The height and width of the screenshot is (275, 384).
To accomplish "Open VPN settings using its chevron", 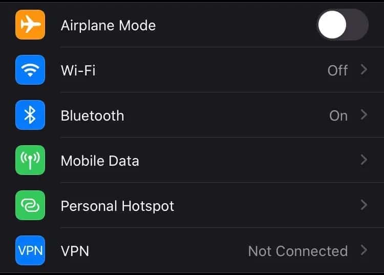I will click(x=364, y=250).
